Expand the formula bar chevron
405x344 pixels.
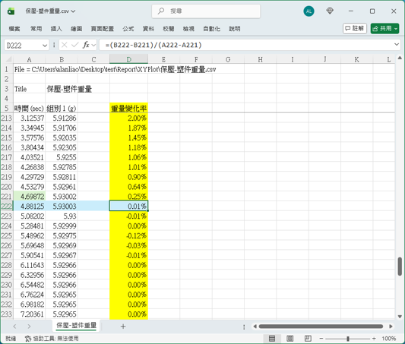pyautogui.click(x=397, y=44)
